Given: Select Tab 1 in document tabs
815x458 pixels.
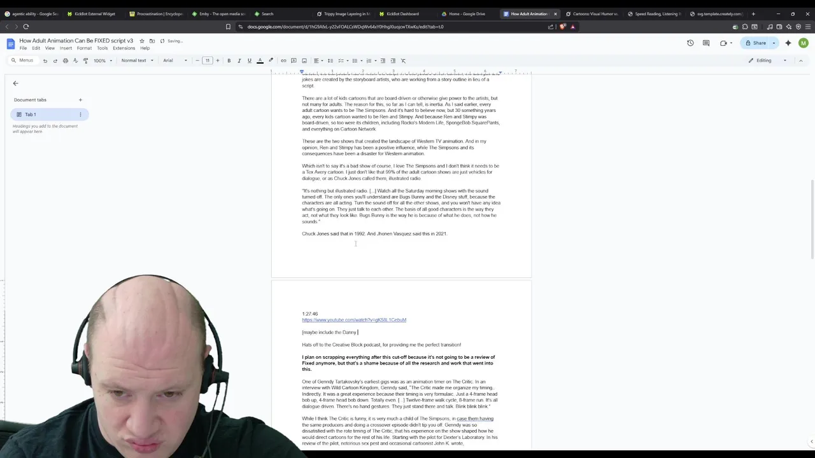Looking at the screenshot, I should click(x=49, y=114).
